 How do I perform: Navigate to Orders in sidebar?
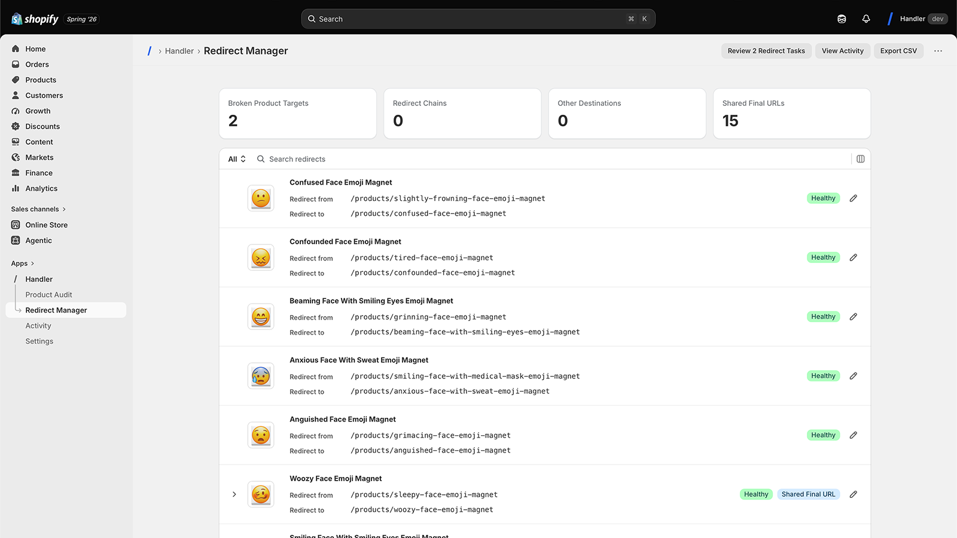click(37, 65)
